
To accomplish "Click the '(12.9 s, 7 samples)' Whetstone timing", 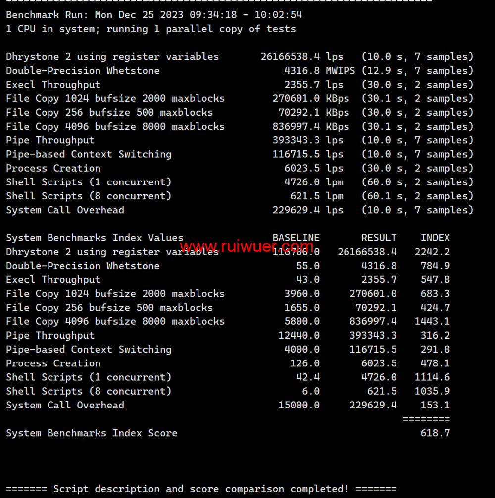I will click(x=417, y=71).
